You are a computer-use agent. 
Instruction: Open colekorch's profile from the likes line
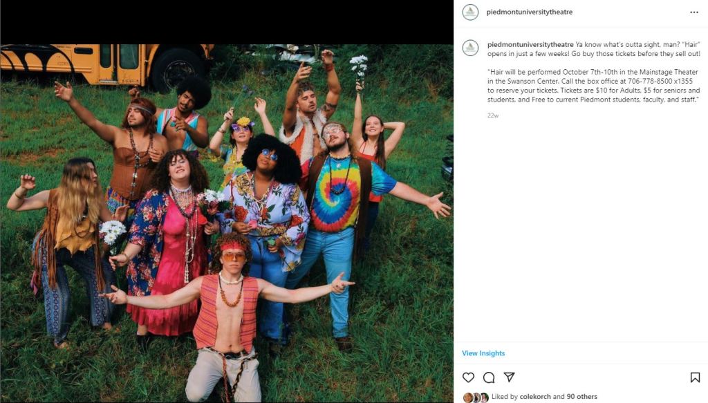click(x=534, y=397)
